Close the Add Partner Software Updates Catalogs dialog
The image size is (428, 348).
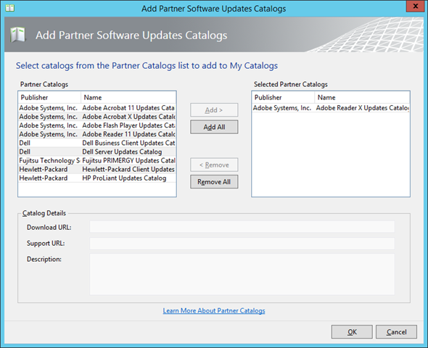416,7
